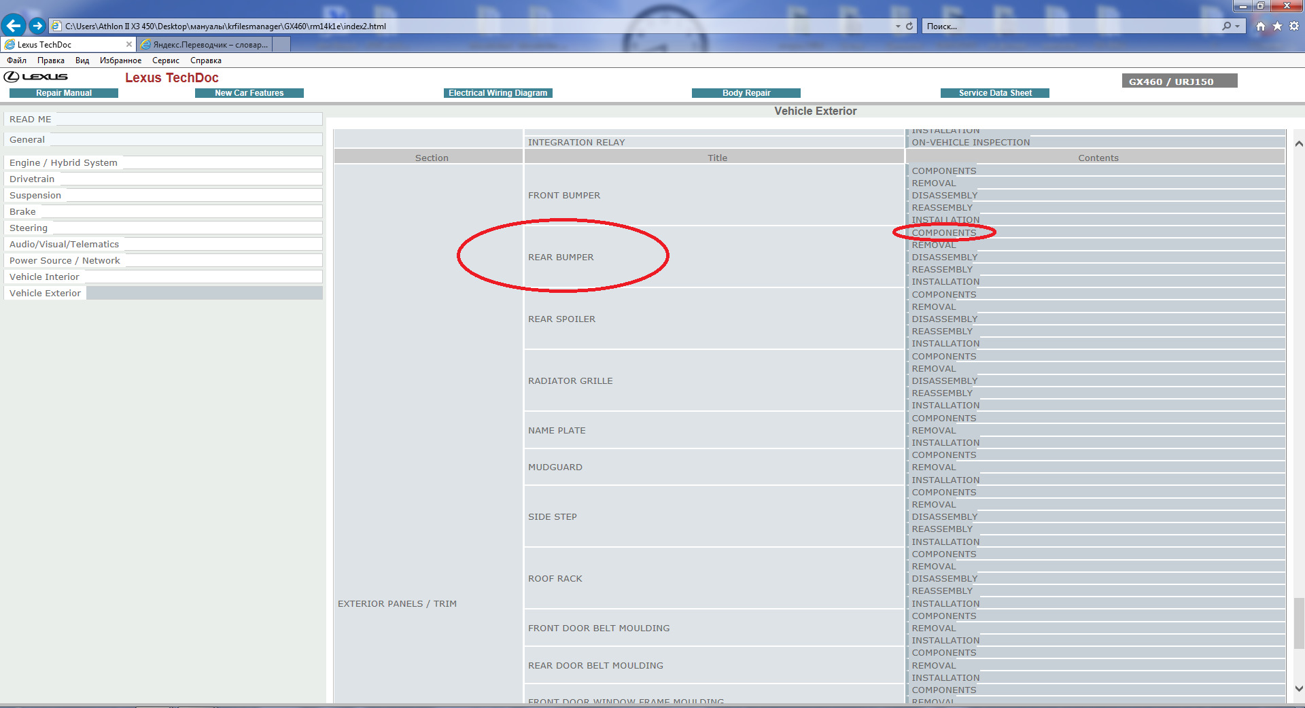Viewport: 1305px width, 708px height.
Task: Open the search provider dropdown arrow
Action: (x=1237, y=26)
